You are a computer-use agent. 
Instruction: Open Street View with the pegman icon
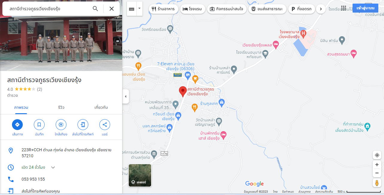[377, 183]
